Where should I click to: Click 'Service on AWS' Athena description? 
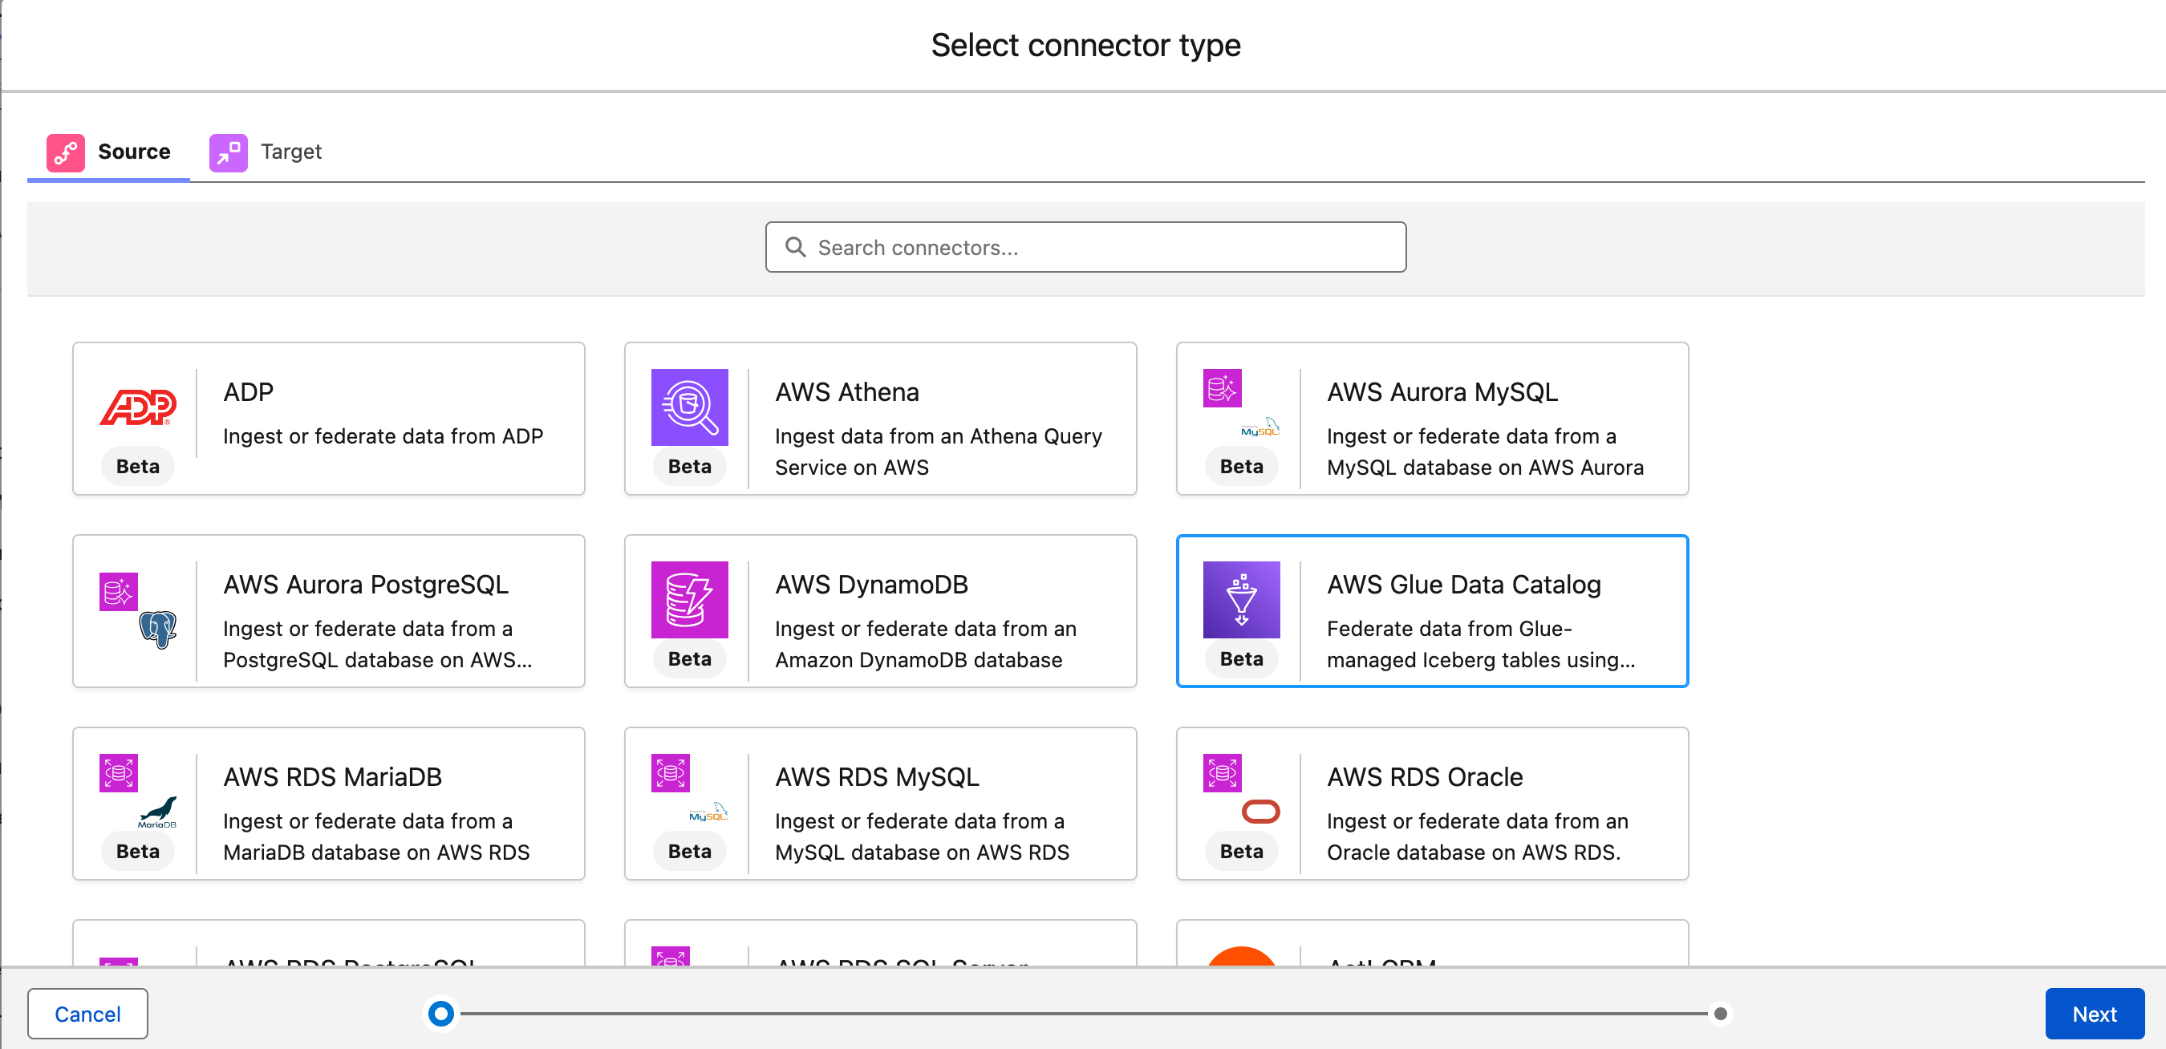point(851,468)
